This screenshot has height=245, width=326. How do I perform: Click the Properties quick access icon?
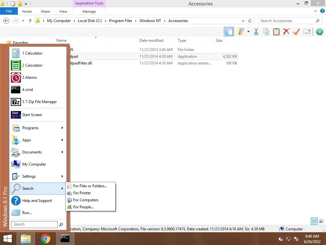pos(13,4)
